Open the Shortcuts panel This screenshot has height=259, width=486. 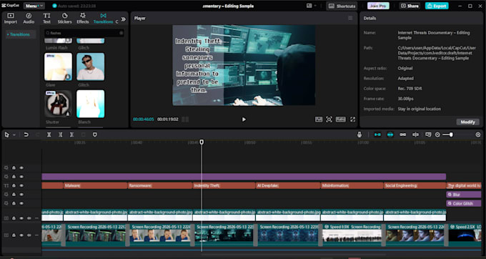coord(342,6)
